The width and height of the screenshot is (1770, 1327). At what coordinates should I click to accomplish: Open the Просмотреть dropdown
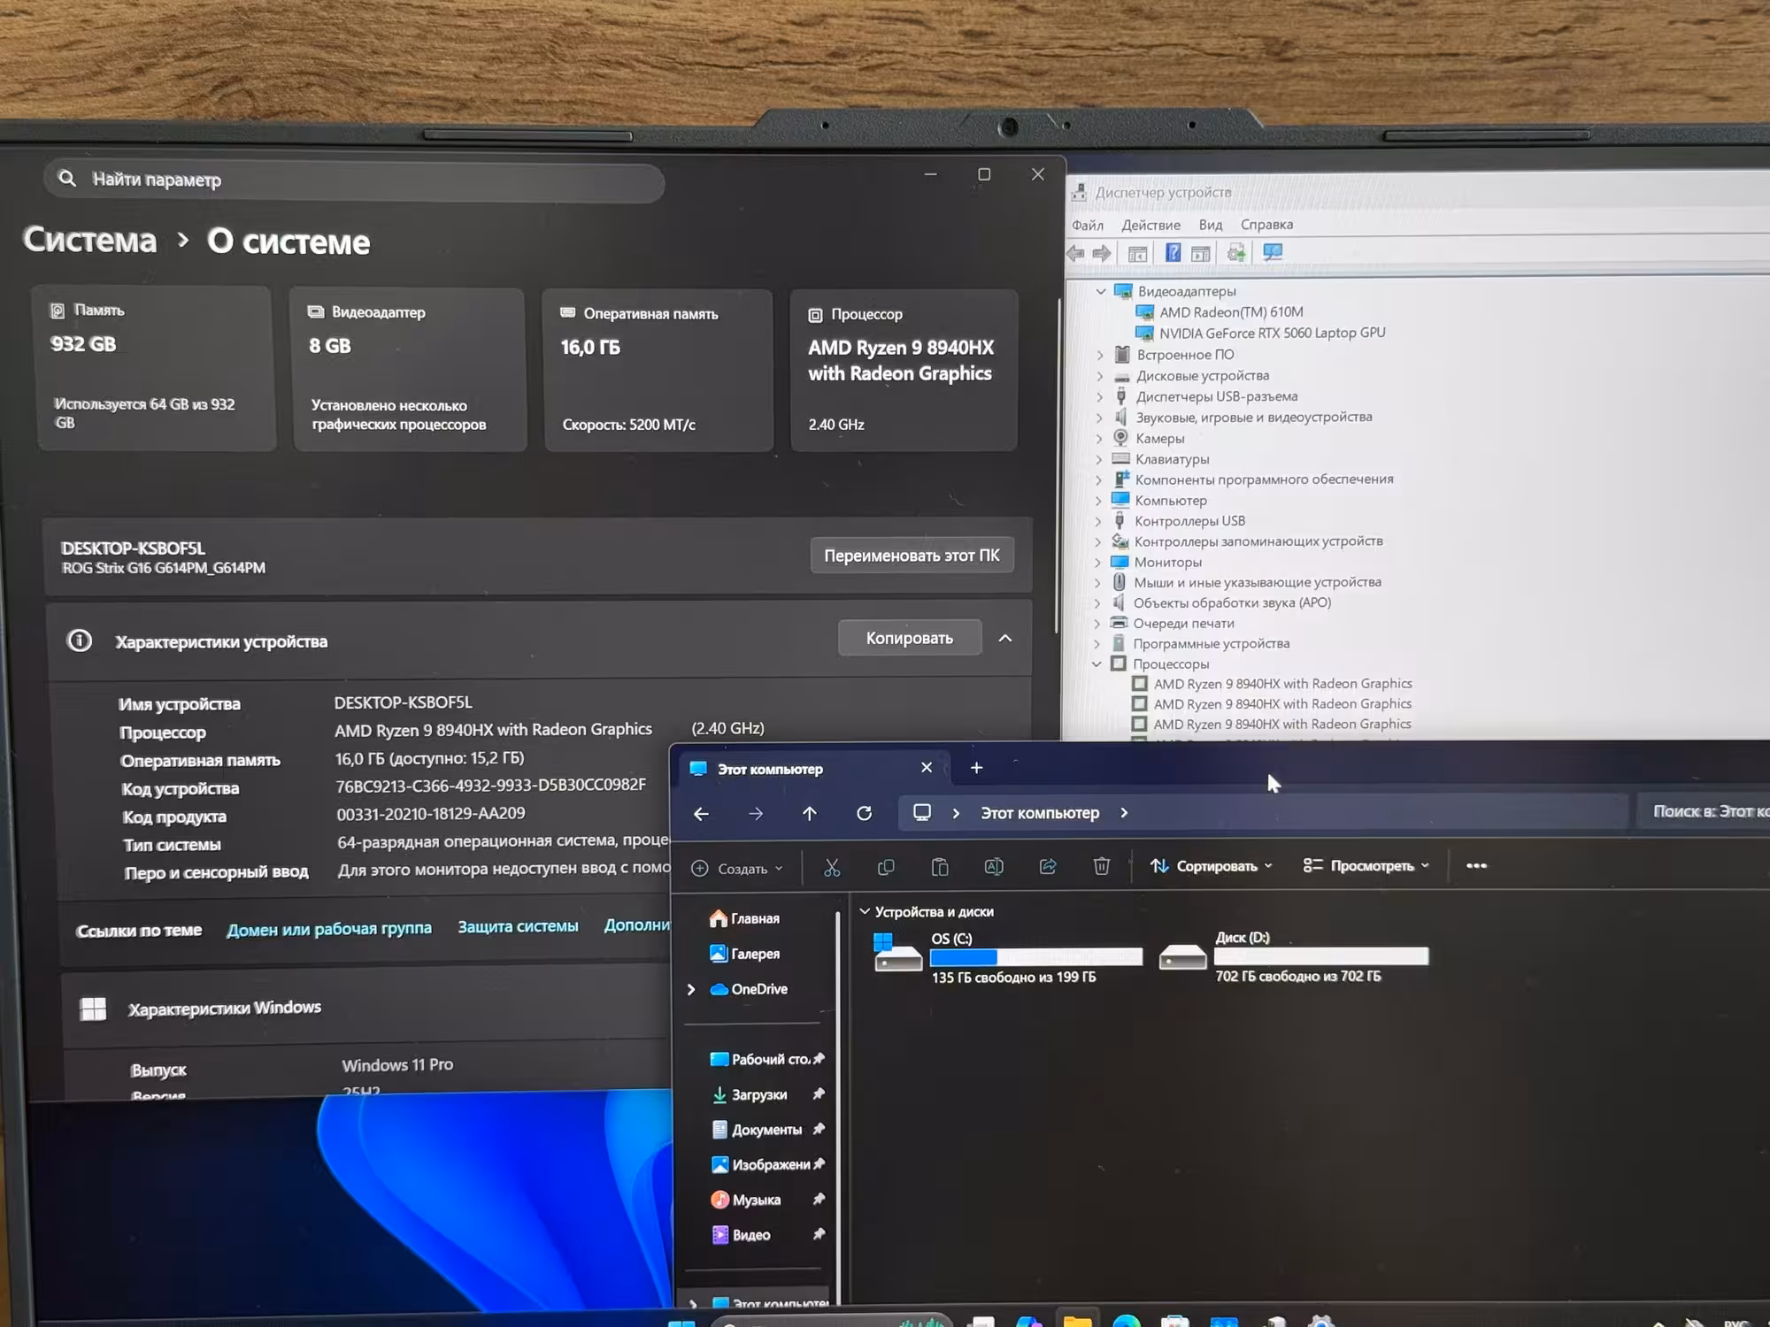click(x=1366, y=865)
